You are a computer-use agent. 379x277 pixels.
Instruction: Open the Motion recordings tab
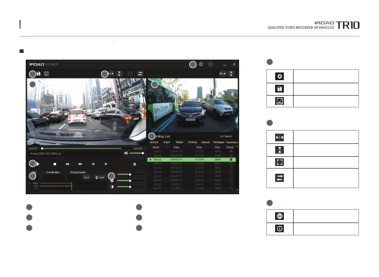179,142
